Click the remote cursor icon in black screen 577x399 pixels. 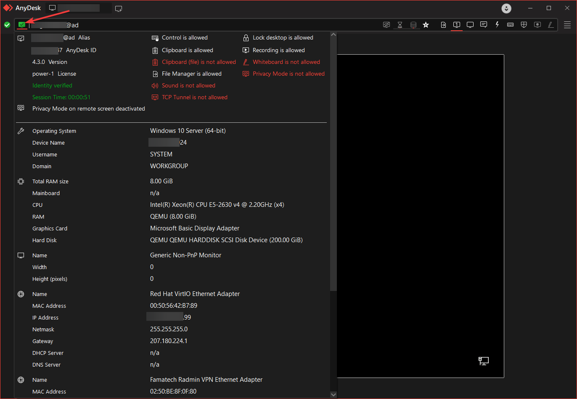click(484, 361)
